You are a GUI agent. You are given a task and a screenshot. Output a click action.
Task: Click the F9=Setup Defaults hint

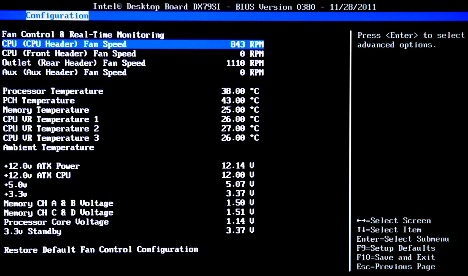[x=396, y=248]
